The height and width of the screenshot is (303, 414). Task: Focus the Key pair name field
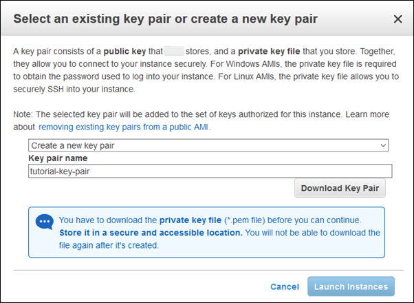(x=210, y=171)
